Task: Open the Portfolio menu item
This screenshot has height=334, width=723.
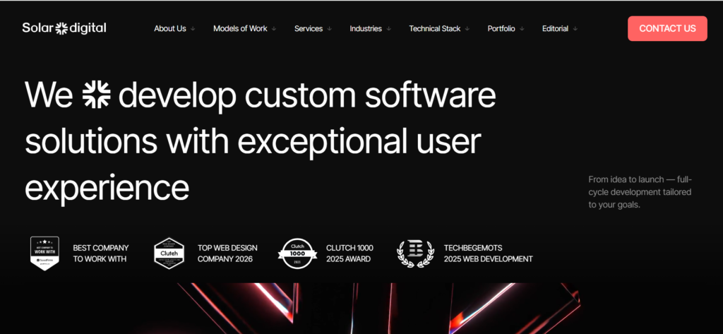Action: point(502,29)
